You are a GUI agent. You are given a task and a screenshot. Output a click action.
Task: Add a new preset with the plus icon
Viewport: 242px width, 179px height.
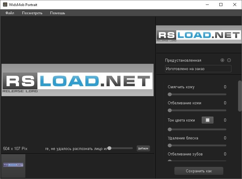click(x=222, y=60)
